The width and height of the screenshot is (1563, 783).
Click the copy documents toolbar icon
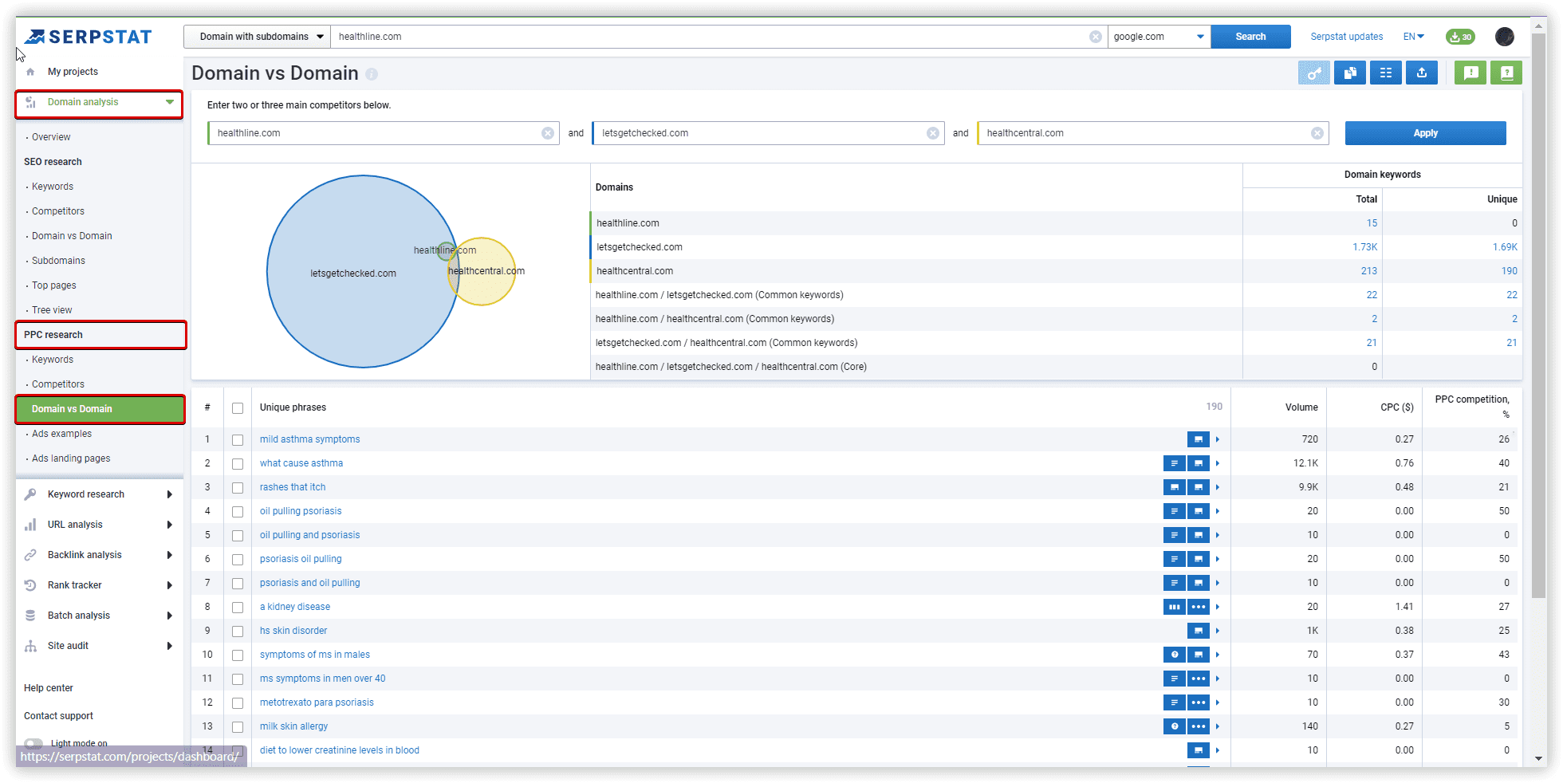point(1349,73)
